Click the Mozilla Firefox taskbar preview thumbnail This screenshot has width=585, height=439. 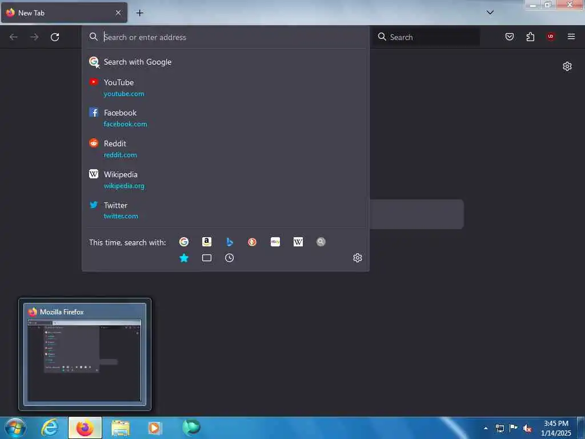pos(85,354)
